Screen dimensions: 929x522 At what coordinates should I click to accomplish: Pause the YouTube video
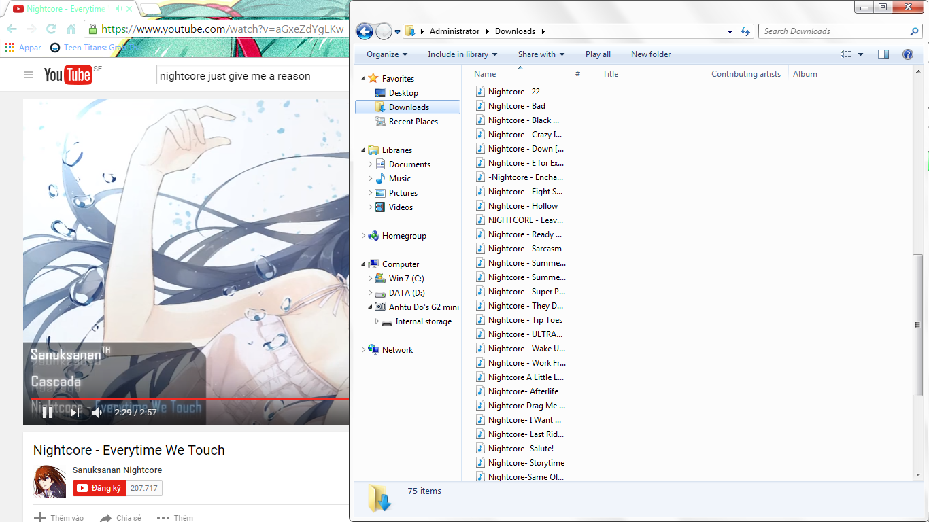point(47,412)
